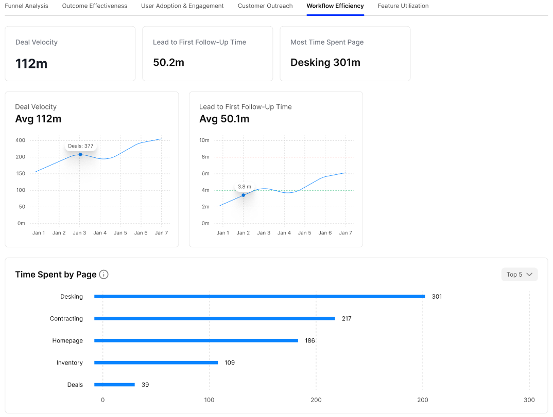Switch to the Funnel Analysis tab
This screenshot has width=553, height=417.
pyautogui.click(x=26, y=6)
